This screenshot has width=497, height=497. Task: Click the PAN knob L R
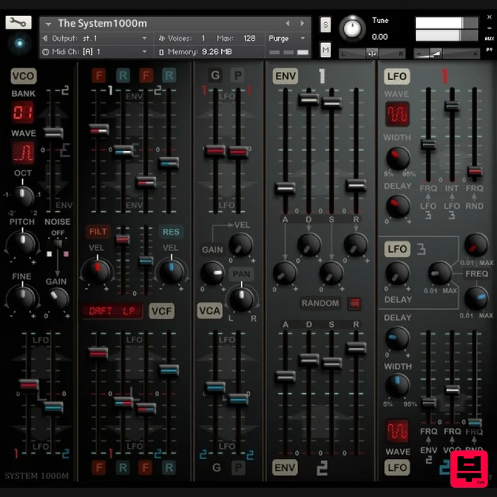pyautogui.click(x=241, y=299)
